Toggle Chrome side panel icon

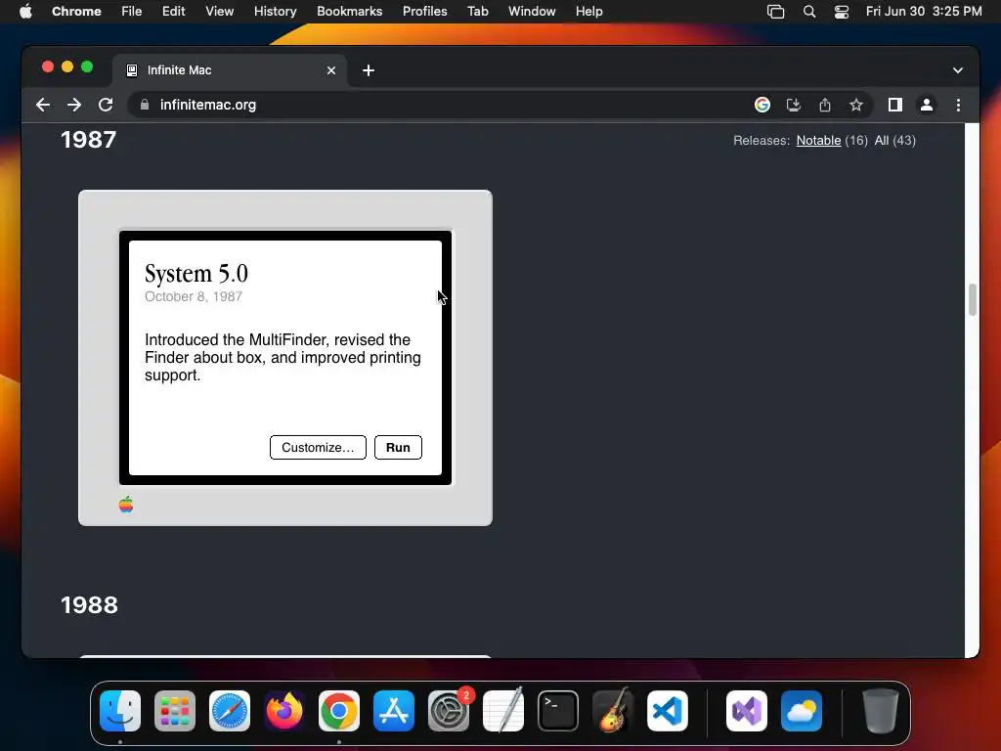tap(895, 105)
